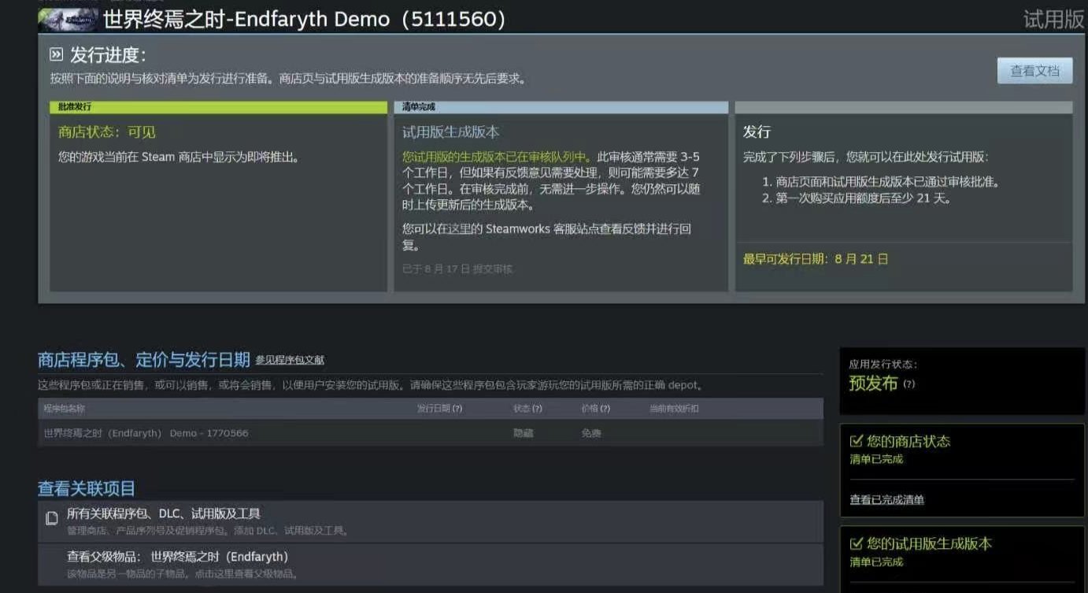1088x593 pixels.
Task: Click the blue 清单完成 status bar
Action: 561,107
